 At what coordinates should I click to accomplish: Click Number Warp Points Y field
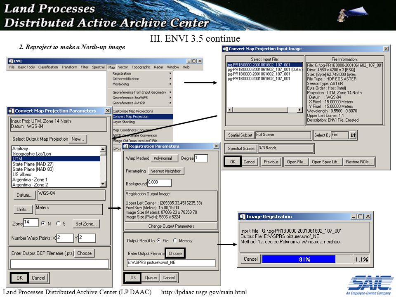click(87, 238)
